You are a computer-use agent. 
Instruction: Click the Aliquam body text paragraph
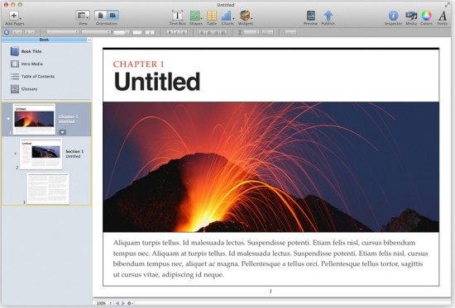[271, 258]
